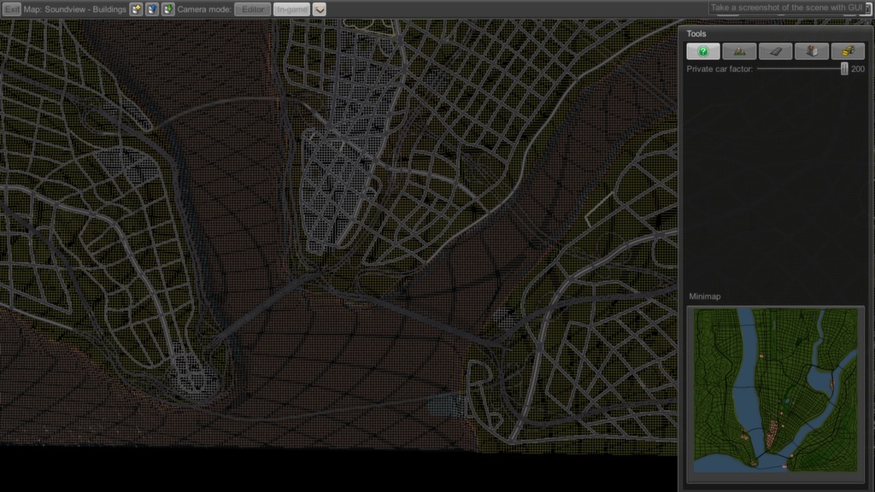Click the Minimap panel label
875x492 pixels.
click(x=705, y=296)
